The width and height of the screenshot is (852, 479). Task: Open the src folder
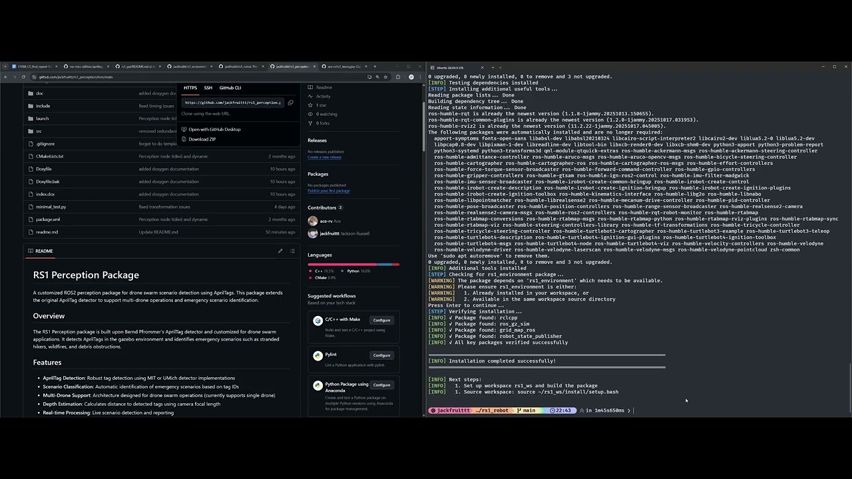[39, 131]
